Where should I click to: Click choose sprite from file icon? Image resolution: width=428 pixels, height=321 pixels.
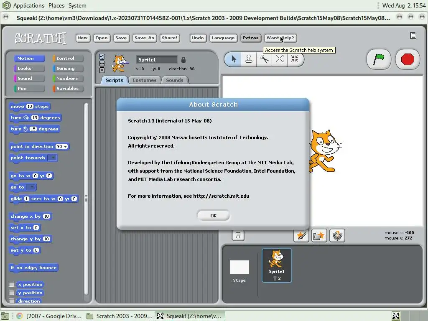click(x=319, y=235)
